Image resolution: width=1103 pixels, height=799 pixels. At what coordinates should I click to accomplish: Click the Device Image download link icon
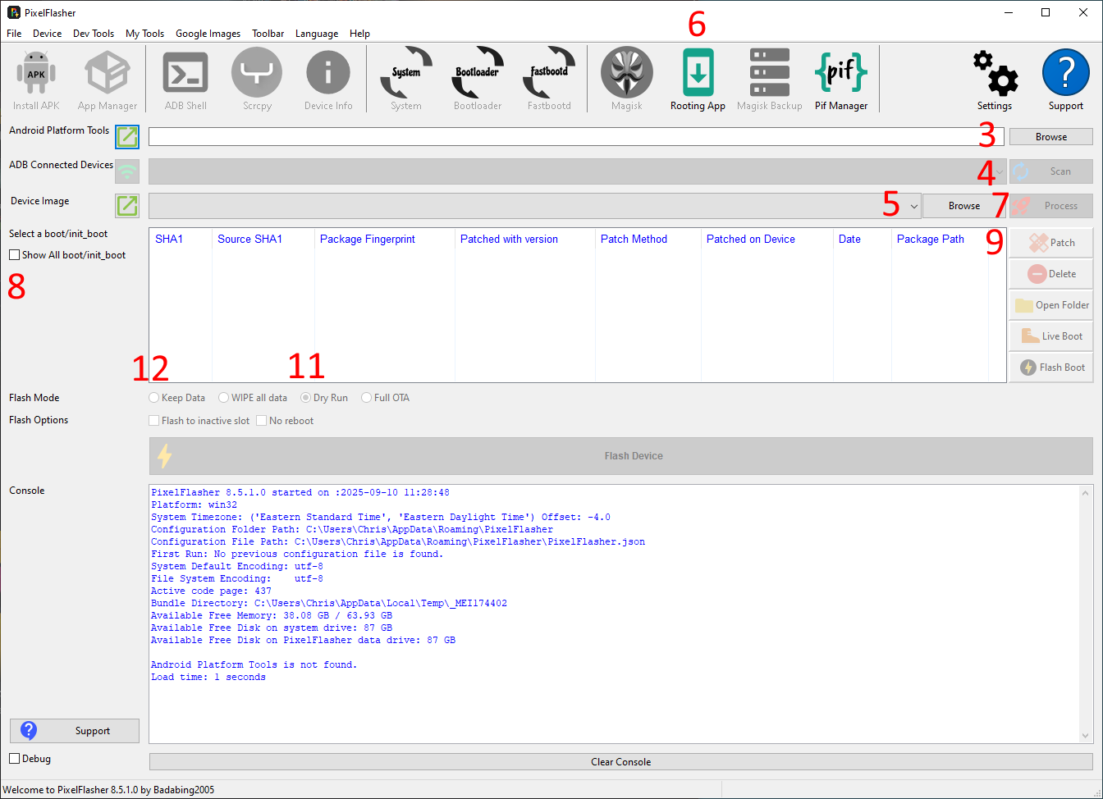click(x=127, y=206)
